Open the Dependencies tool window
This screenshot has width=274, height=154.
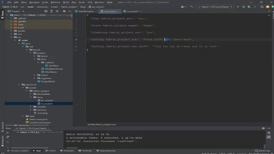[x=106, y=151]
